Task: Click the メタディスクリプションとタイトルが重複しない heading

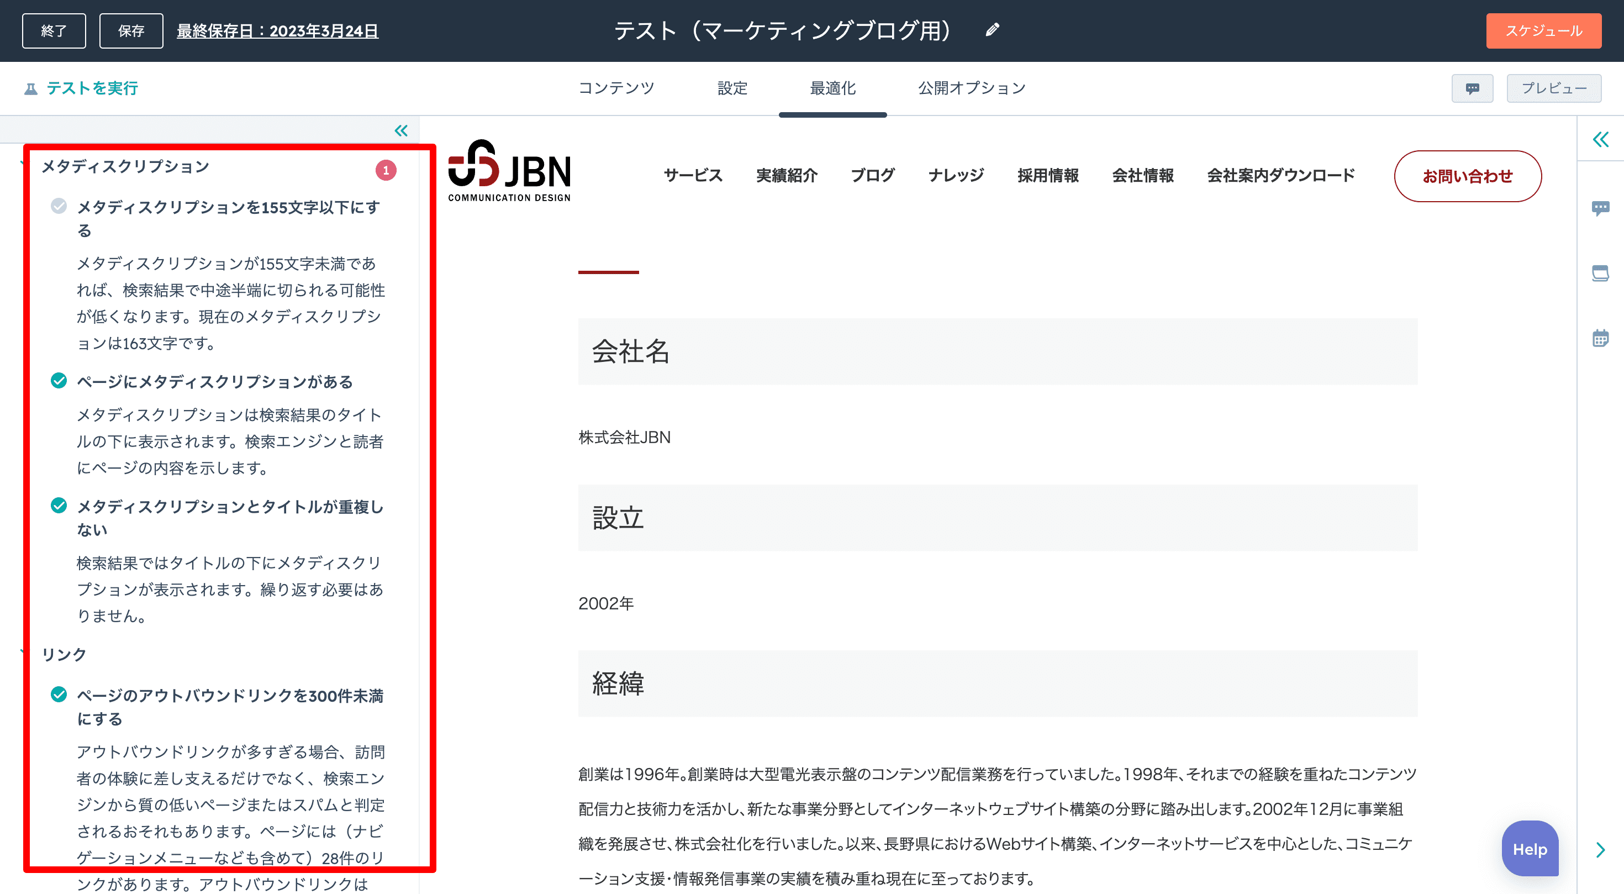Action: (230, 518)
